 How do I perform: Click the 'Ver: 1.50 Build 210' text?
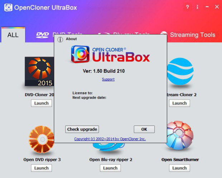[104, 71]
